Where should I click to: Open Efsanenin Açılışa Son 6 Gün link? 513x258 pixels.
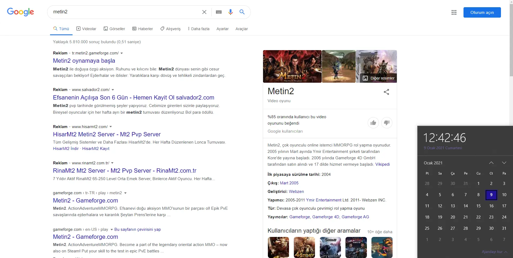[x=134, y=98]
